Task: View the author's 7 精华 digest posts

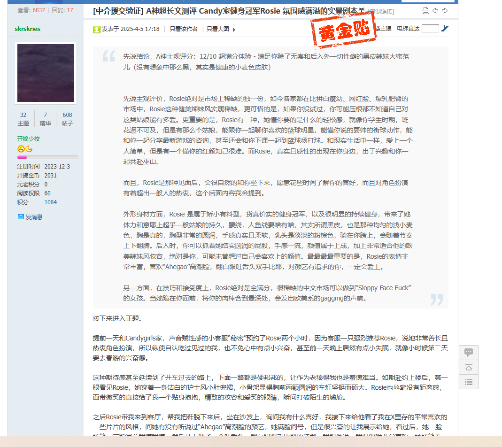Action: (x=45, y=119)
